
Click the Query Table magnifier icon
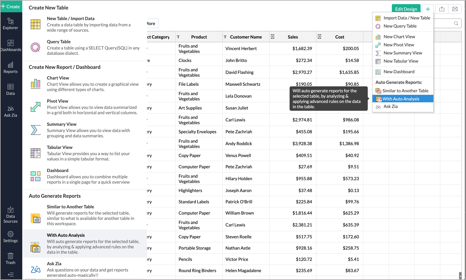click(35, 47)
